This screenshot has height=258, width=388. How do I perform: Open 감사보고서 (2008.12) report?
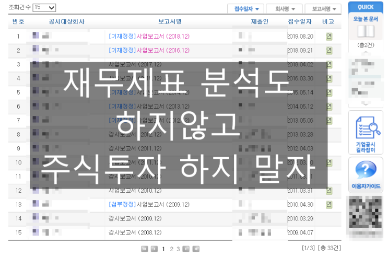(135, 232)
